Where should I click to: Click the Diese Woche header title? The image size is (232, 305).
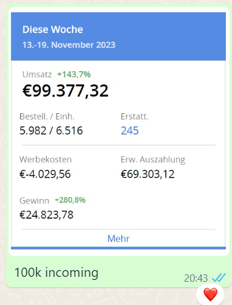pos(53,29)
